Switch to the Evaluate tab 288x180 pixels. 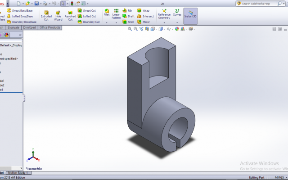pyautogui.click(x=13, y=27)
